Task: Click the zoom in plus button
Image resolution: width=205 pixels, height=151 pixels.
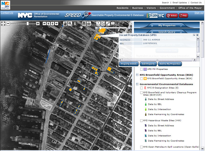Action: pos(38,24)
